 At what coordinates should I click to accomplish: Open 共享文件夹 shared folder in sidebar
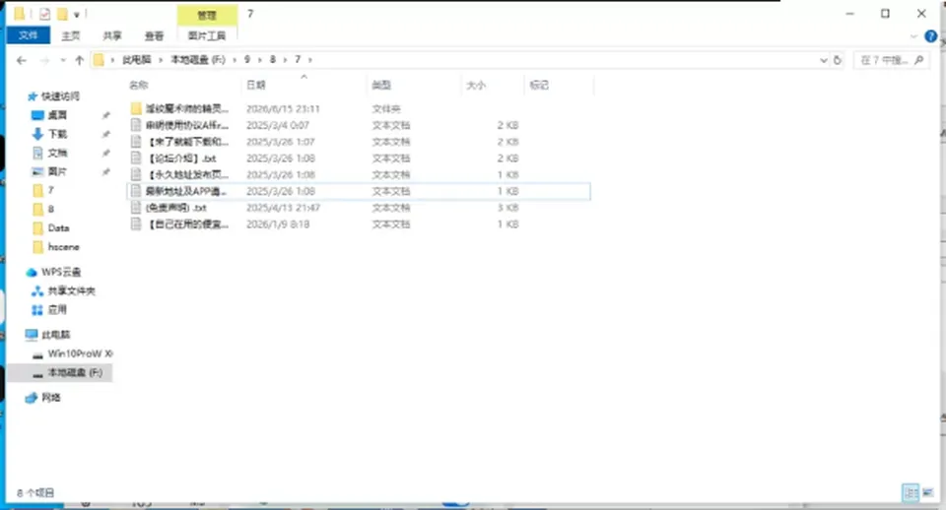(x=71, y=291)
